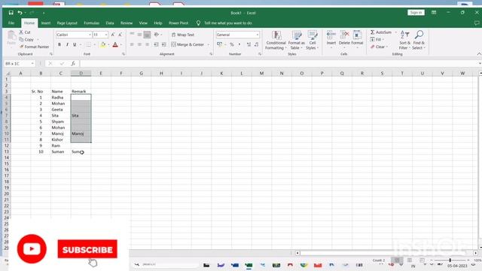Open Cell Styles gallery

coord(313,40)
